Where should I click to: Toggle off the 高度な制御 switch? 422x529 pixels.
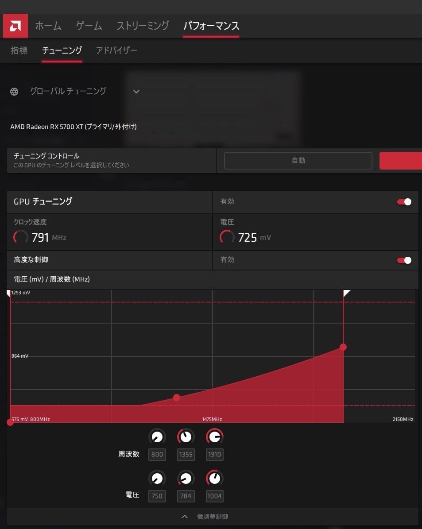tap(404, 260)
